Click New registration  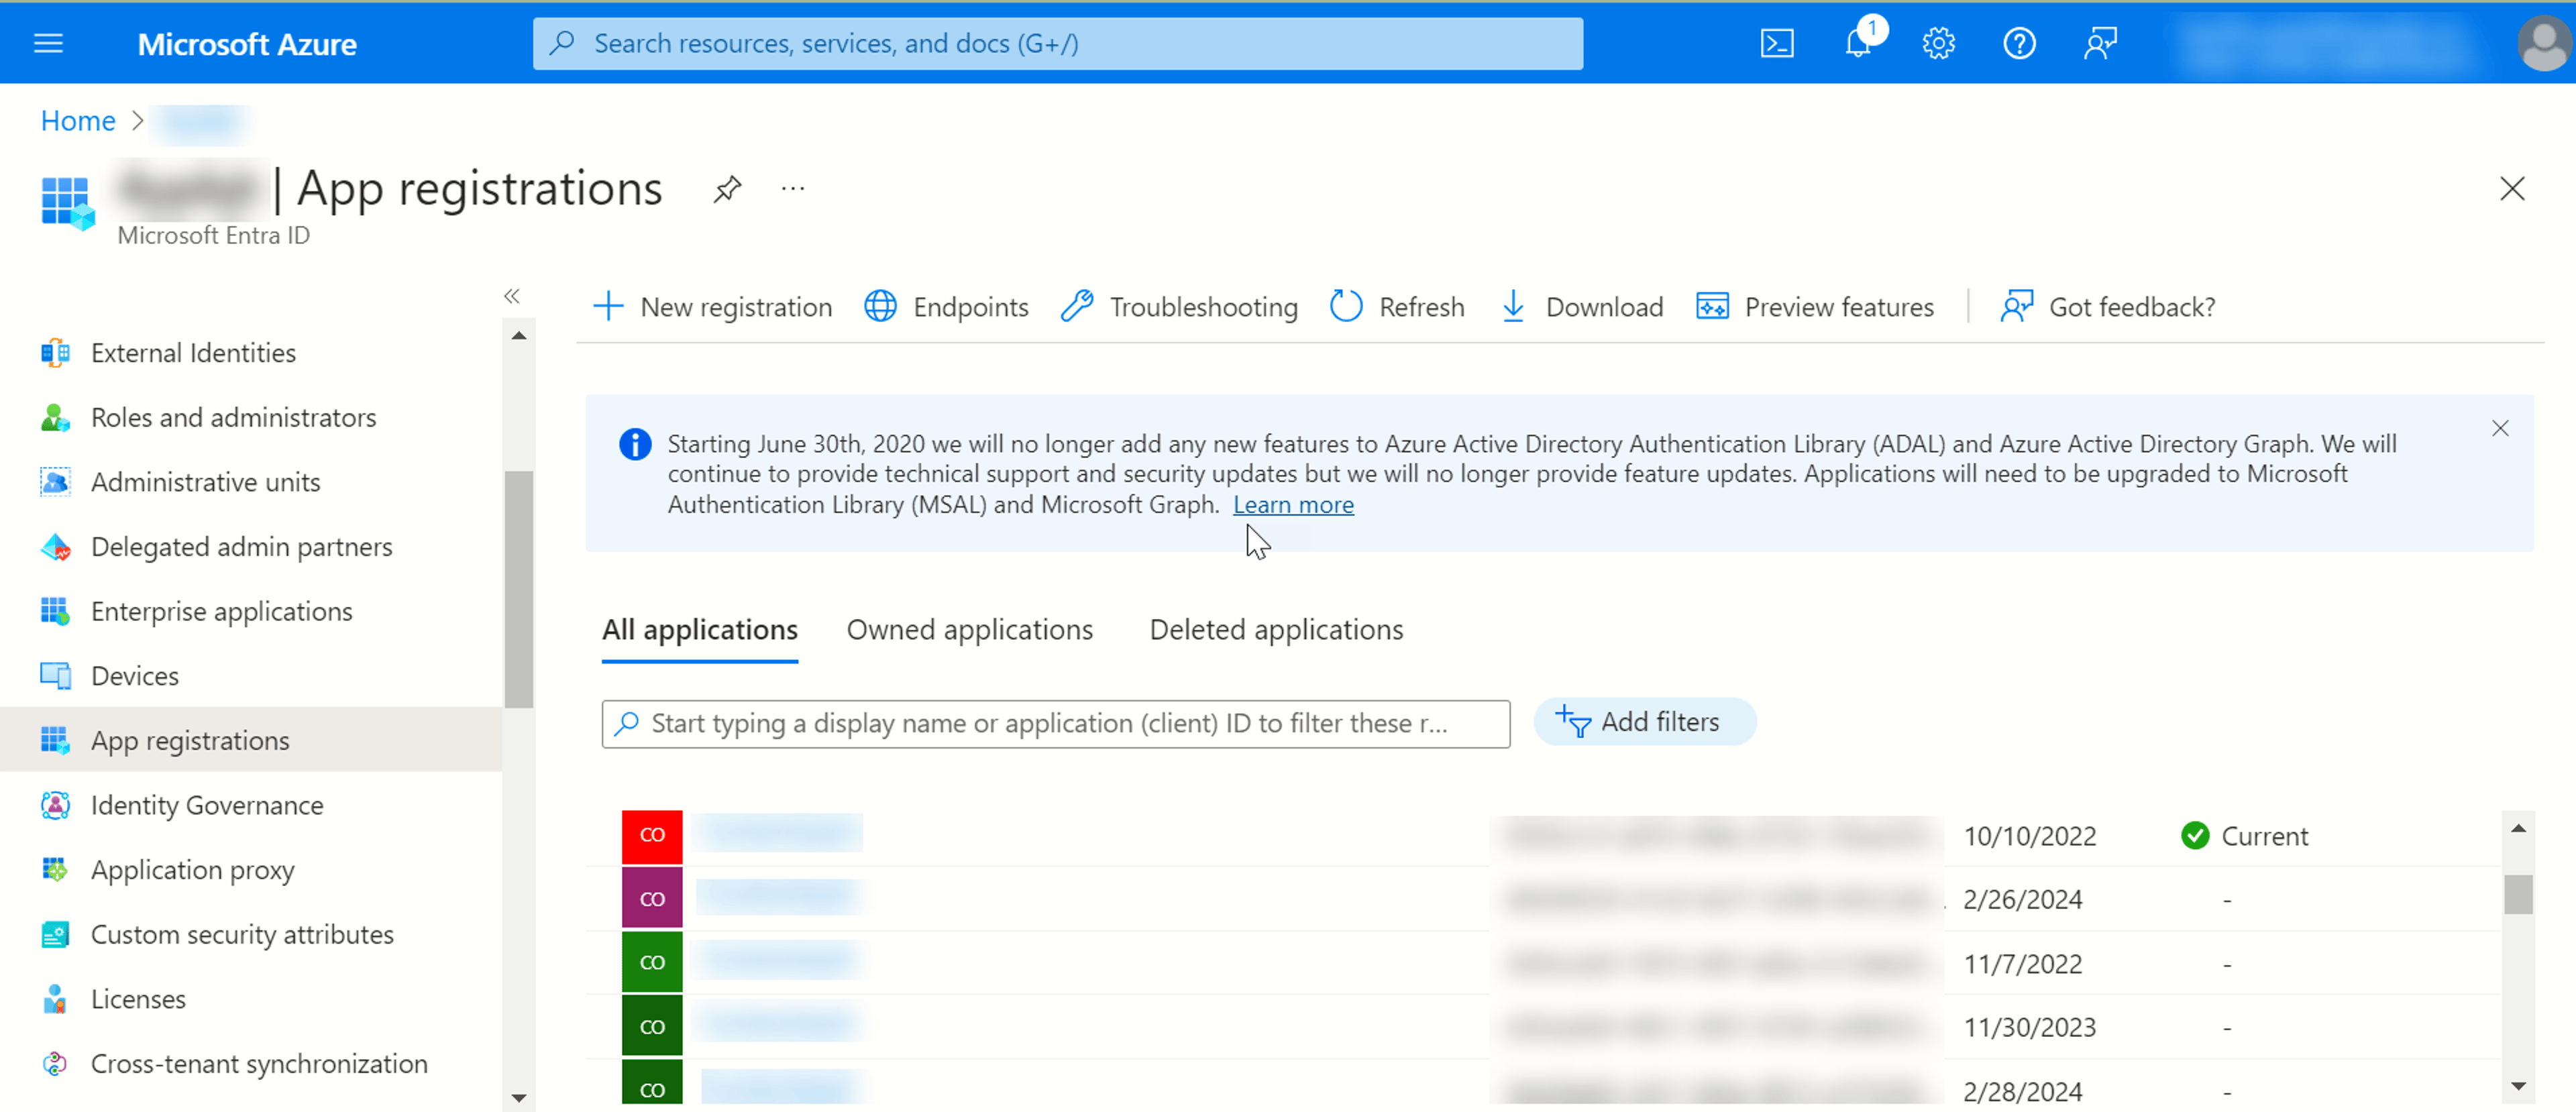(712, 306)
